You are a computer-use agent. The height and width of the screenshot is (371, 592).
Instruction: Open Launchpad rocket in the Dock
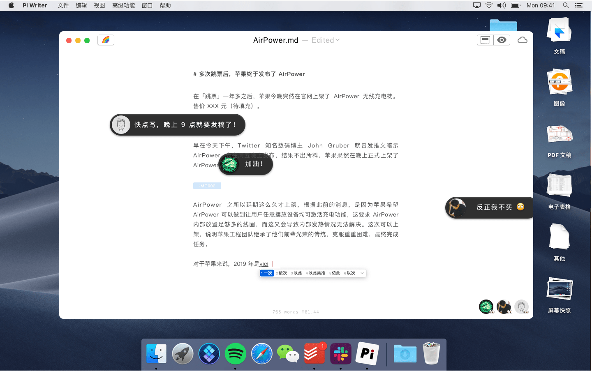(183, 353)
